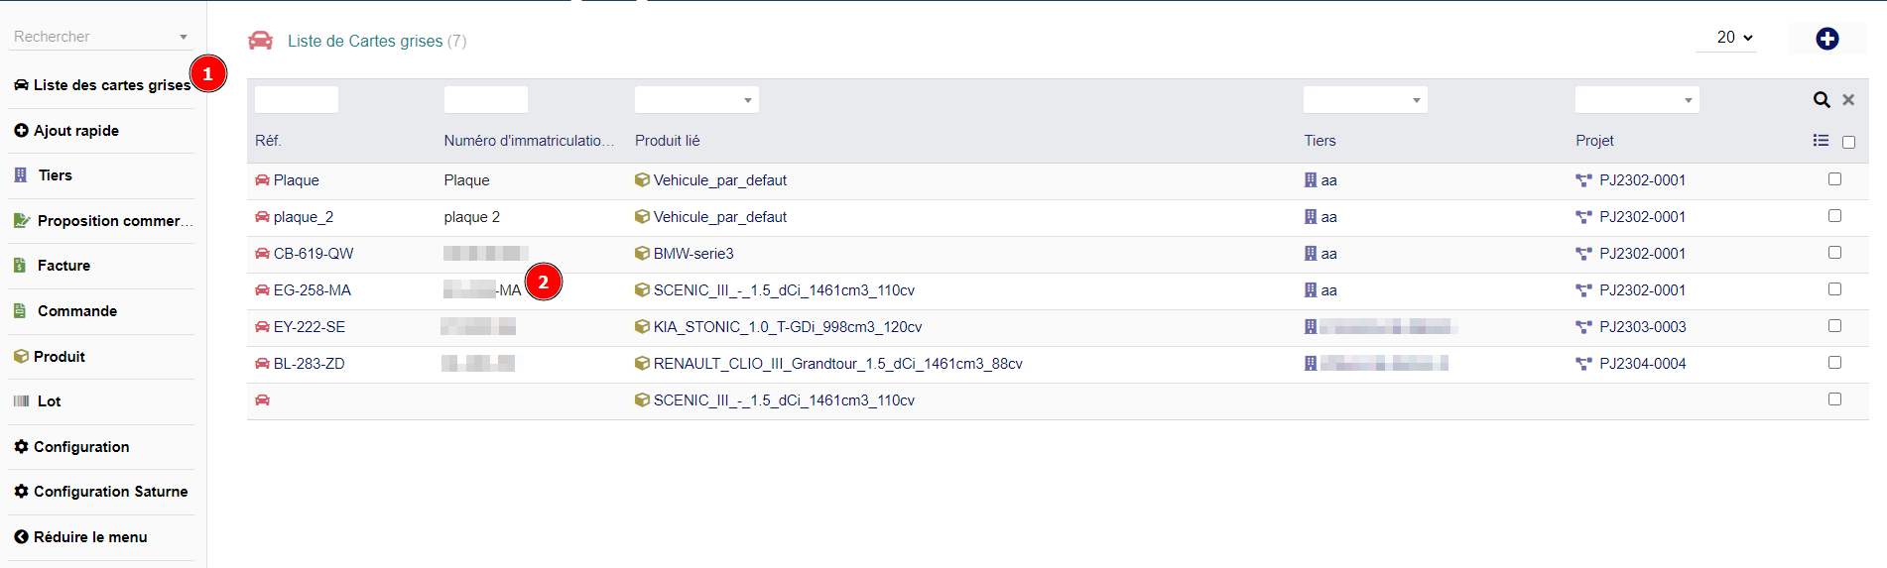Click car icon in the empty last row
The height and width of the screenshot is (568, 1887).
pyautogui.click(x=262, y=400)
